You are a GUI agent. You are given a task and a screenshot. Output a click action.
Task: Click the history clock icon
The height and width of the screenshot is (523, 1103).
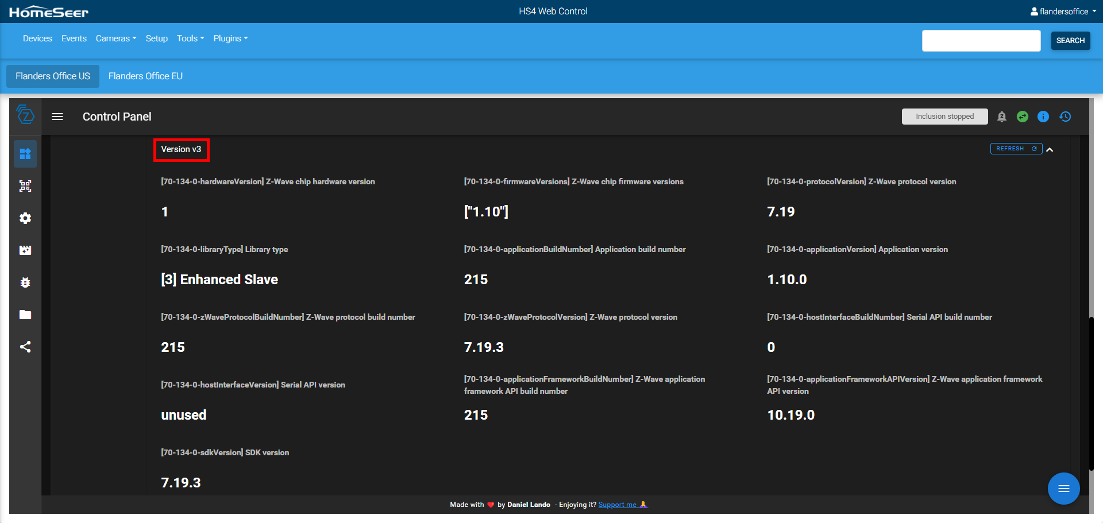1065,117
